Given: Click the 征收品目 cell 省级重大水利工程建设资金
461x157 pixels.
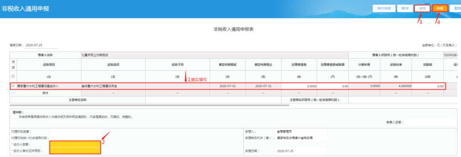Looking at the screenshot, I should 113,86.
